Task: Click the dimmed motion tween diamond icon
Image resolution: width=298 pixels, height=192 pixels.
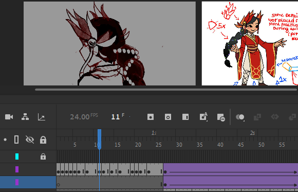Action: click(x=275, y=116)
